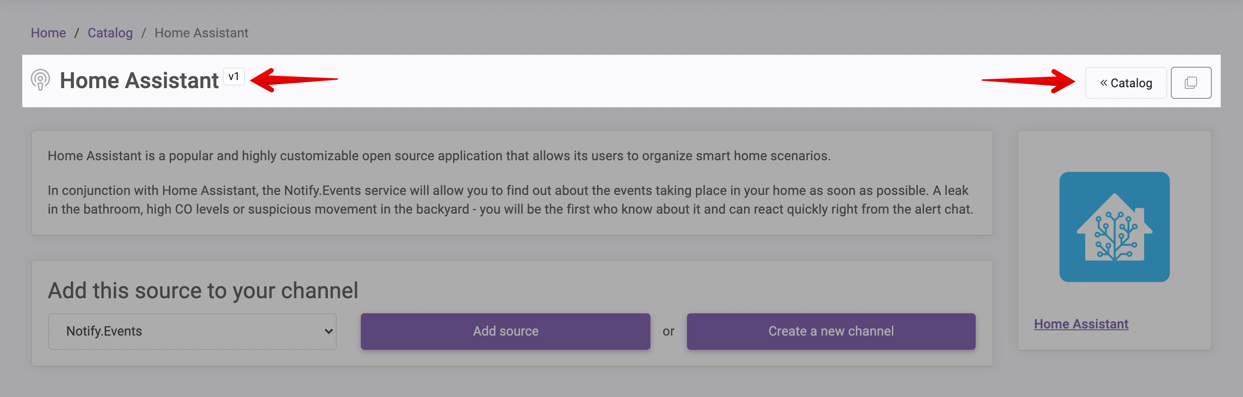Viewport: 1243px width, 397px height.
Task: Click the Add source button
Action: point(505,332)
